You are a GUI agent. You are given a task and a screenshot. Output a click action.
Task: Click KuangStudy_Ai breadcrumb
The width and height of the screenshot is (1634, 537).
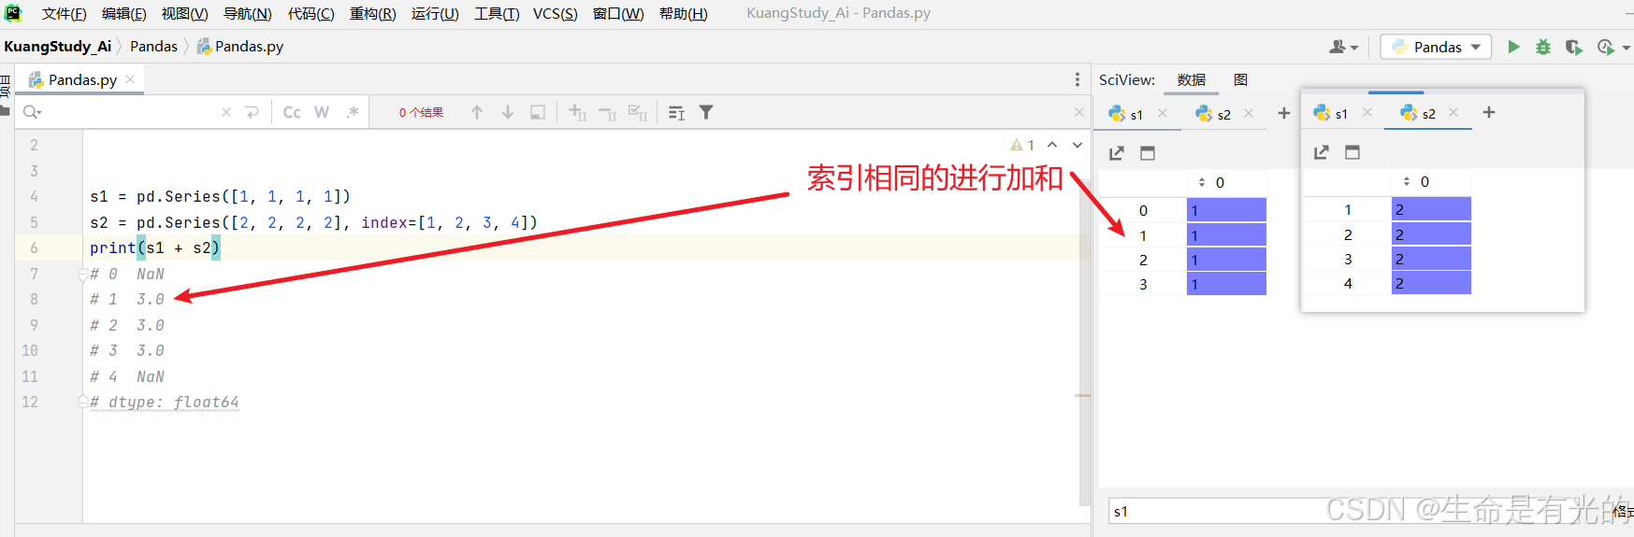tap(57, 47)
